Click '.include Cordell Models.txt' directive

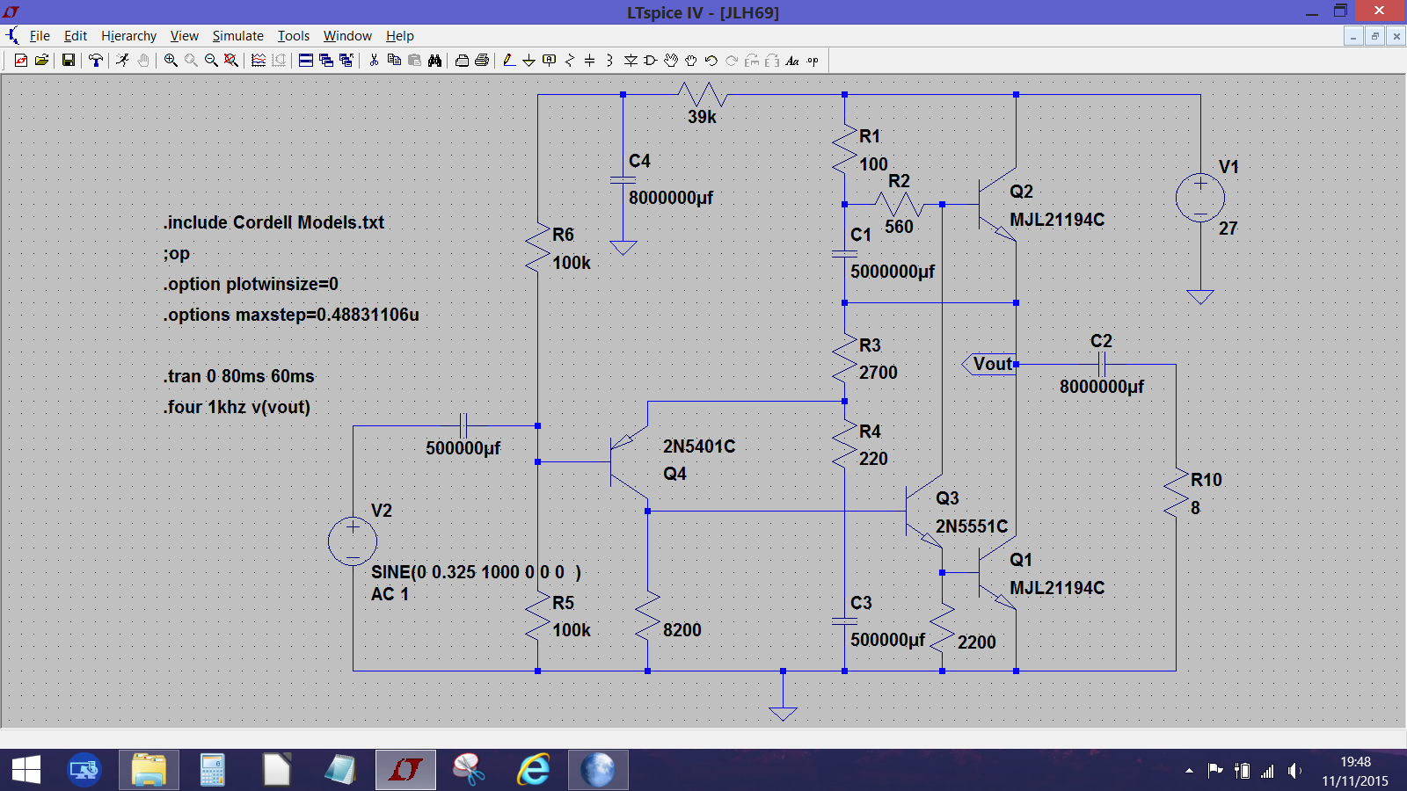(273, 222)
